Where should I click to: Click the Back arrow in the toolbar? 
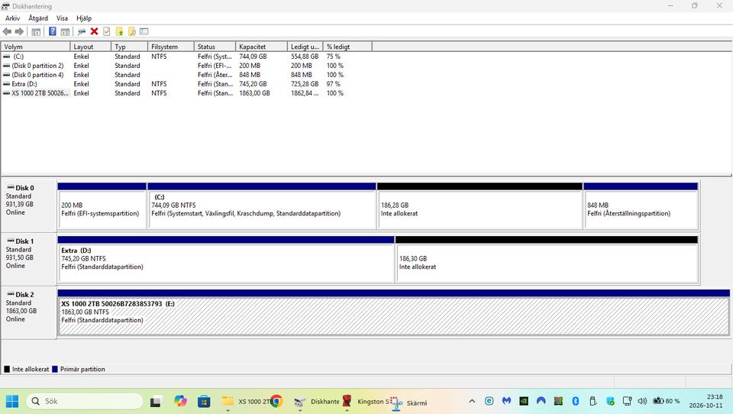click(x=7, y=31)
